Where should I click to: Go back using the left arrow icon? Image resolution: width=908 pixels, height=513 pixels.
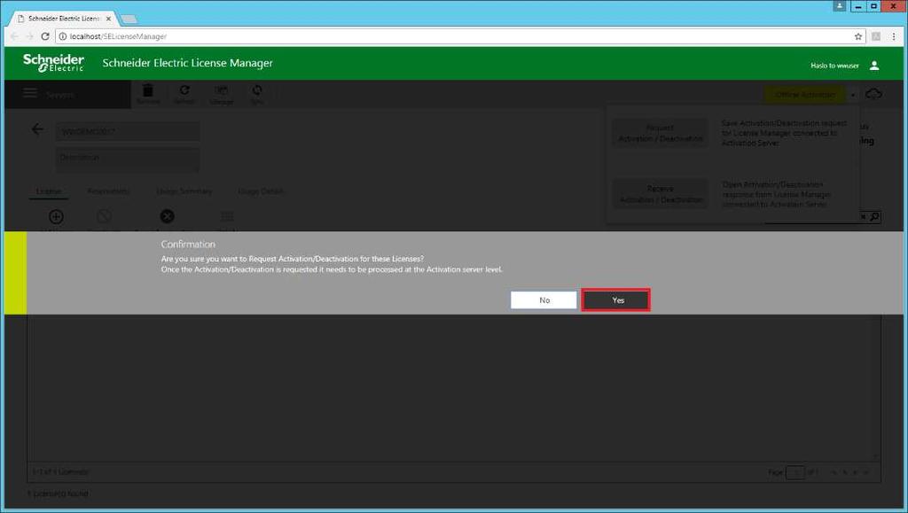(x=37, y=129)
